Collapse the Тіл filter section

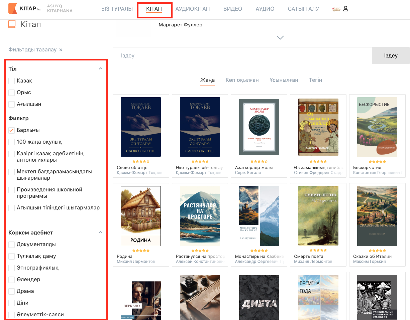tap(100, 69)
